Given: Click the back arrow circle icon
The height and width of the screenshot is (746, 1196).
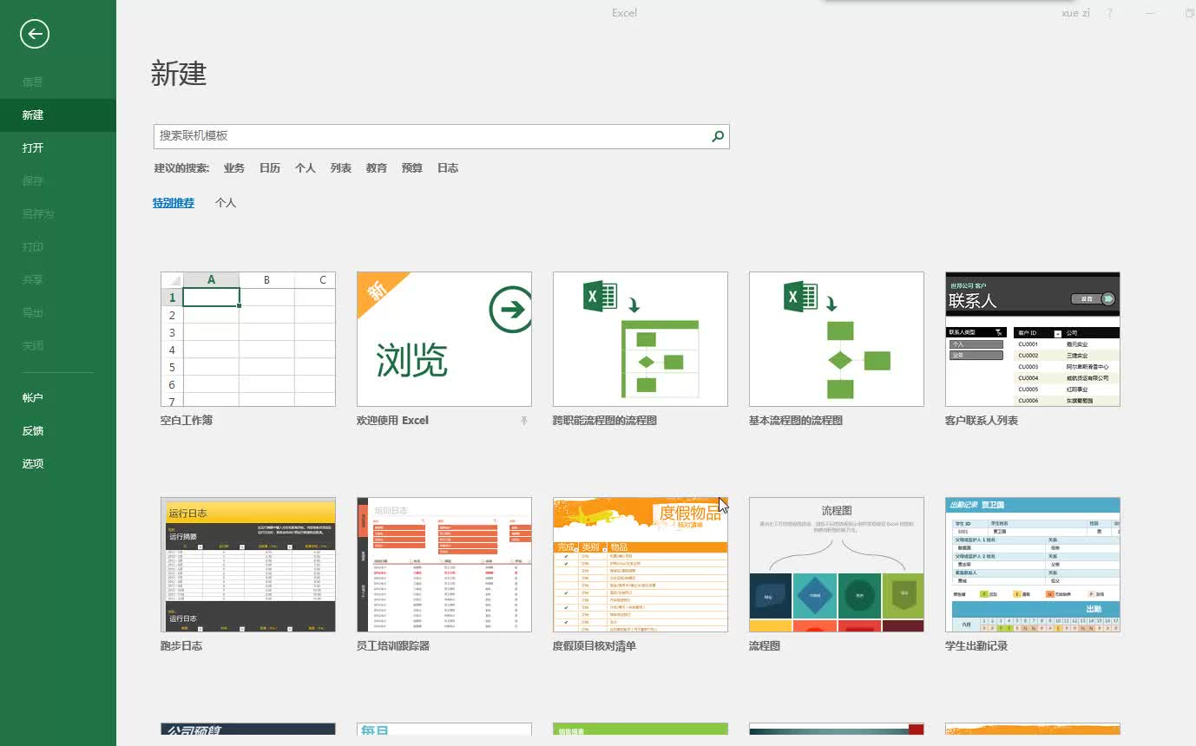Looking at the screenshot, I should click(35, 34).
